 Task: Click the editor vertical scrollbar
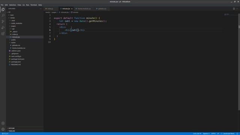(239, 61)
